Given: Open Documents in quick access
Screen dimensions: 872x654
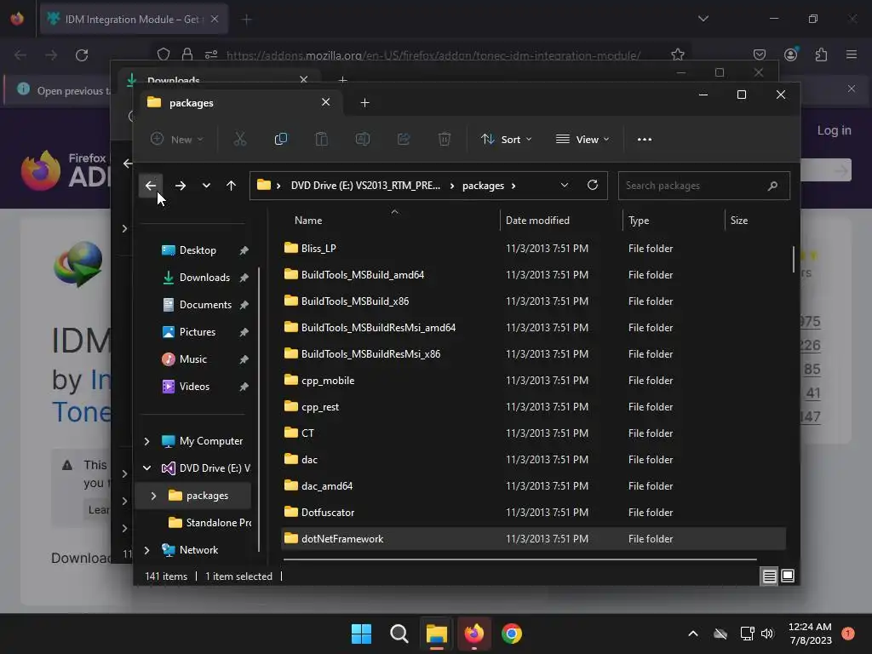Looking at the screenshot, I should pyautogui.click(x=205, y=305).
